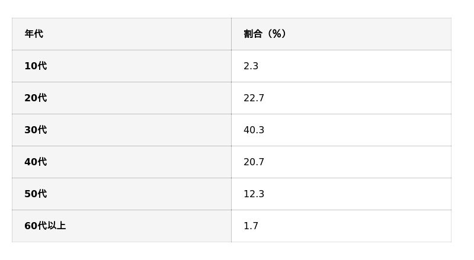This screenshot has width=474, height=260.
Task: Click the 1.7 value cell
Action: click(251, 226)
